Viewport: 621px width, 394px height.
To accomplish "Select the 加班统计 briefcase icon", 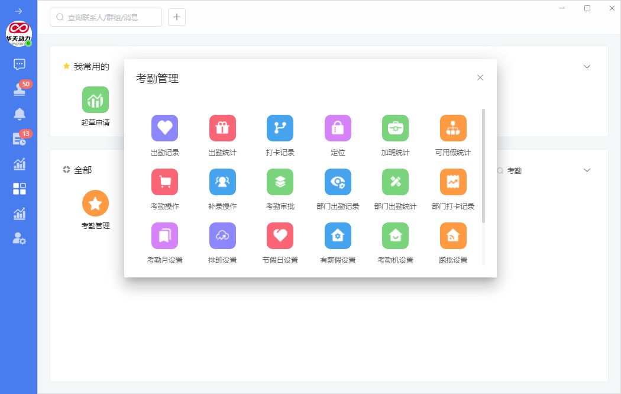I will tap(395, 128).
